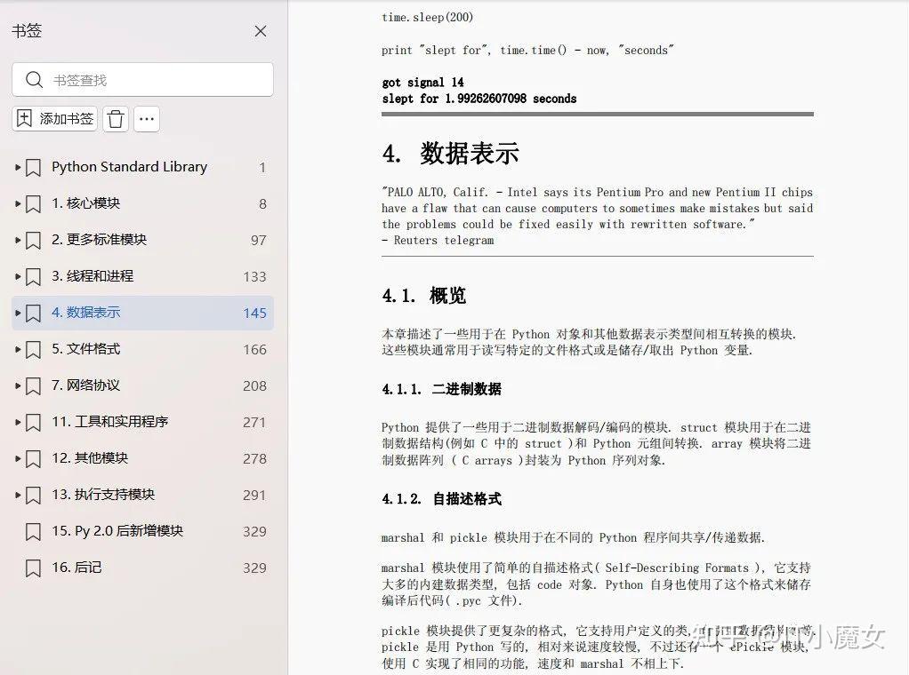Select the 书签 panel header label
Screen dimensions: 909x675
tap(27, 30)
